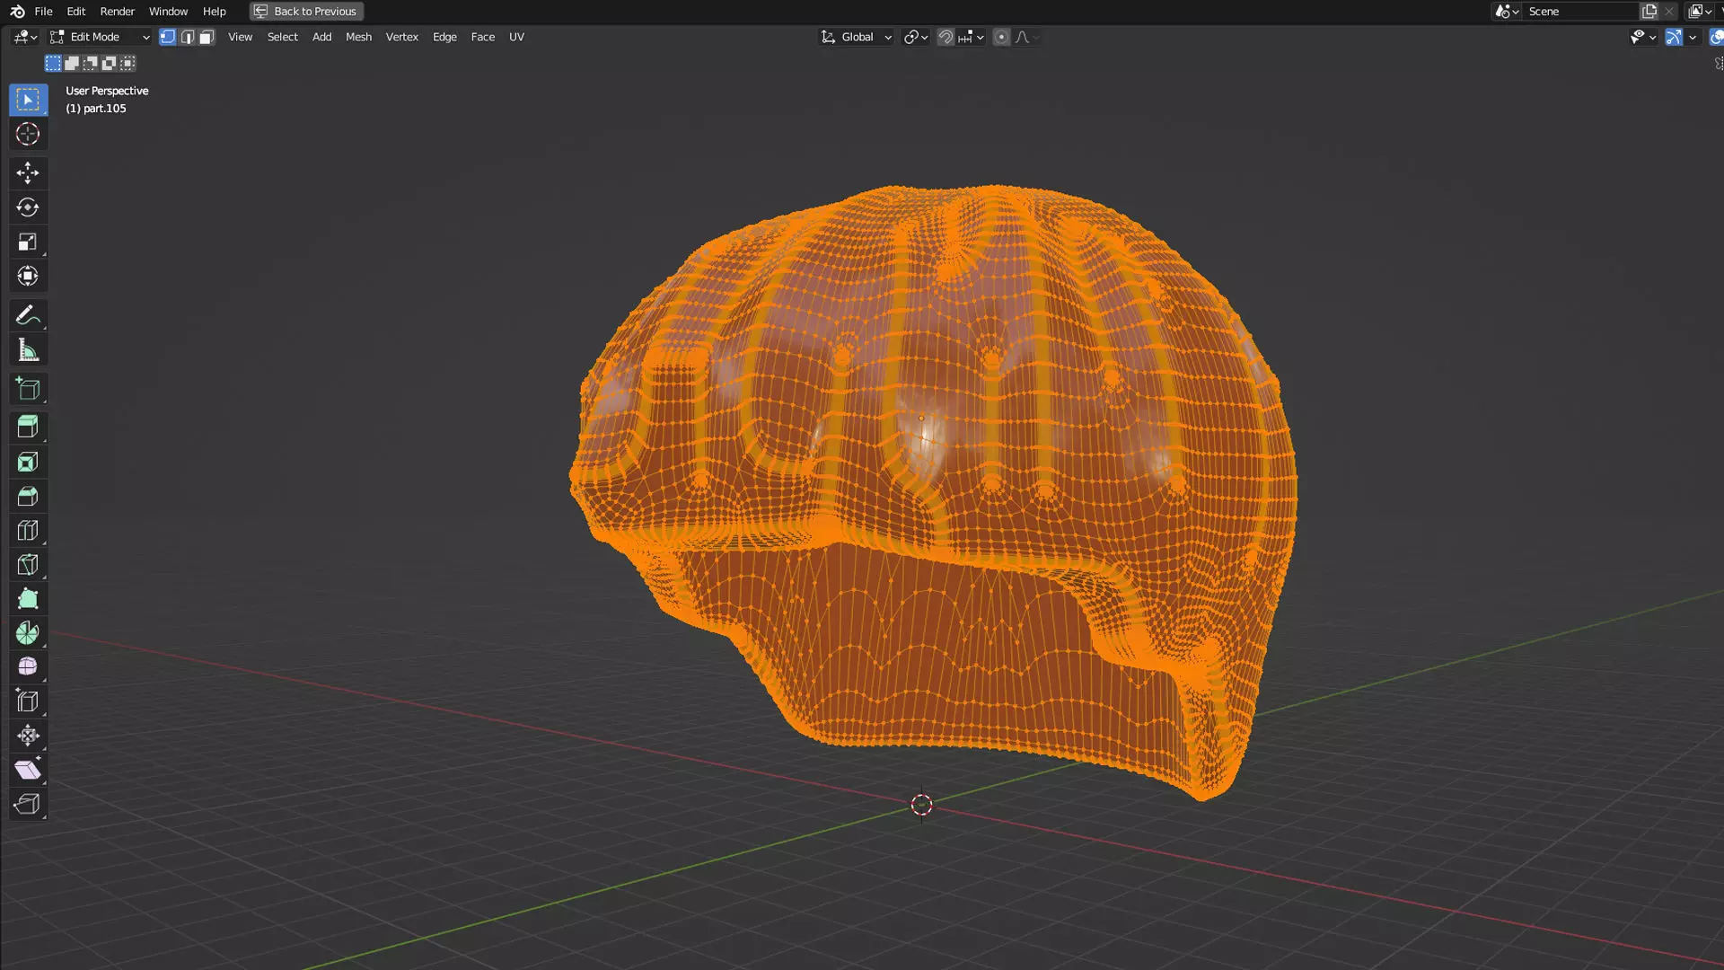Image resolution: width=1724 pixels, height=970 pixels.
Task: Select the Measure ruler tool
Action: coord(27,350)
